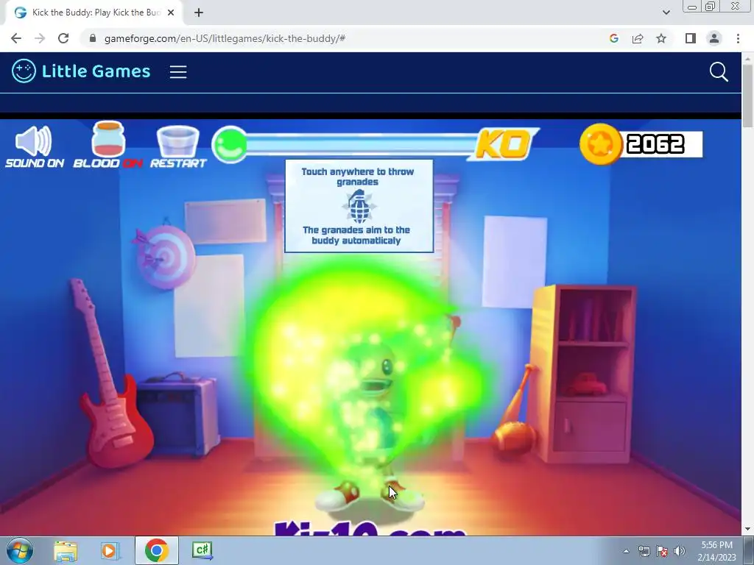Click the 2062 coin counter
754x565 pixels.
pos(655,144)
